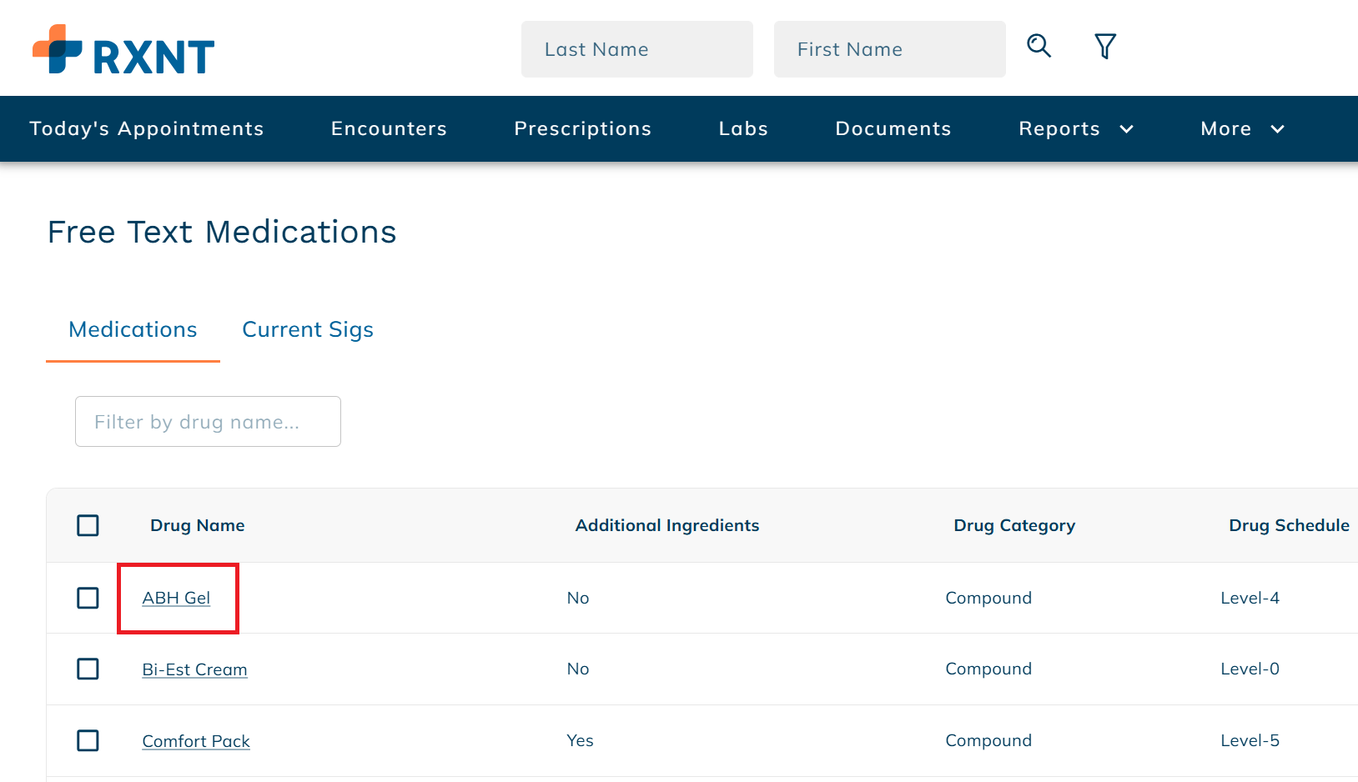This screenshot has height=782, width=1358.
Task: Open the Prescriptions page
Action: [583, 128]
